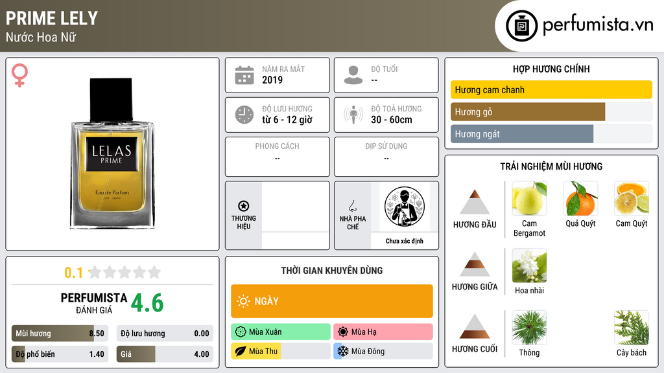Click the clock icon beside Độ lưu hương
The image size is (664, 373).
pos(244,115)
